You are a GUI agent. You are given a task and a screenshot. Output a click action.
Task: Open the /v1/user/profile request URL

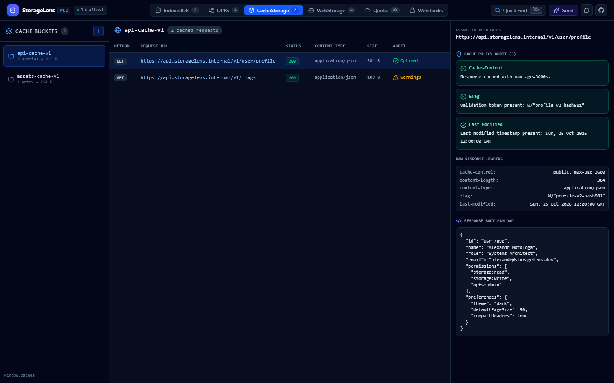pyautogui.click(x=208, y=61)
